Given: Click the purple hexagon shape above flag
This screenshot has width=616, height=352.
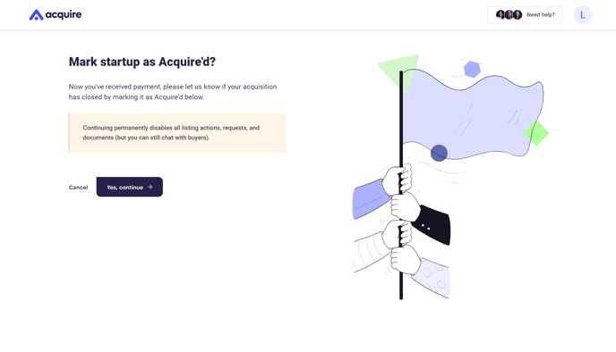Looking at the screenshot, I should [472, 70].
